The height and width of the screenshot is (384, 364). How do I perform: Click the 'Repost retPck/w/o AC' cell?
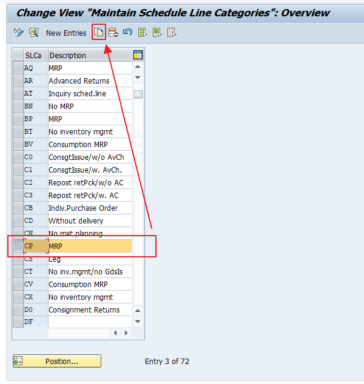tap(90, 182)
